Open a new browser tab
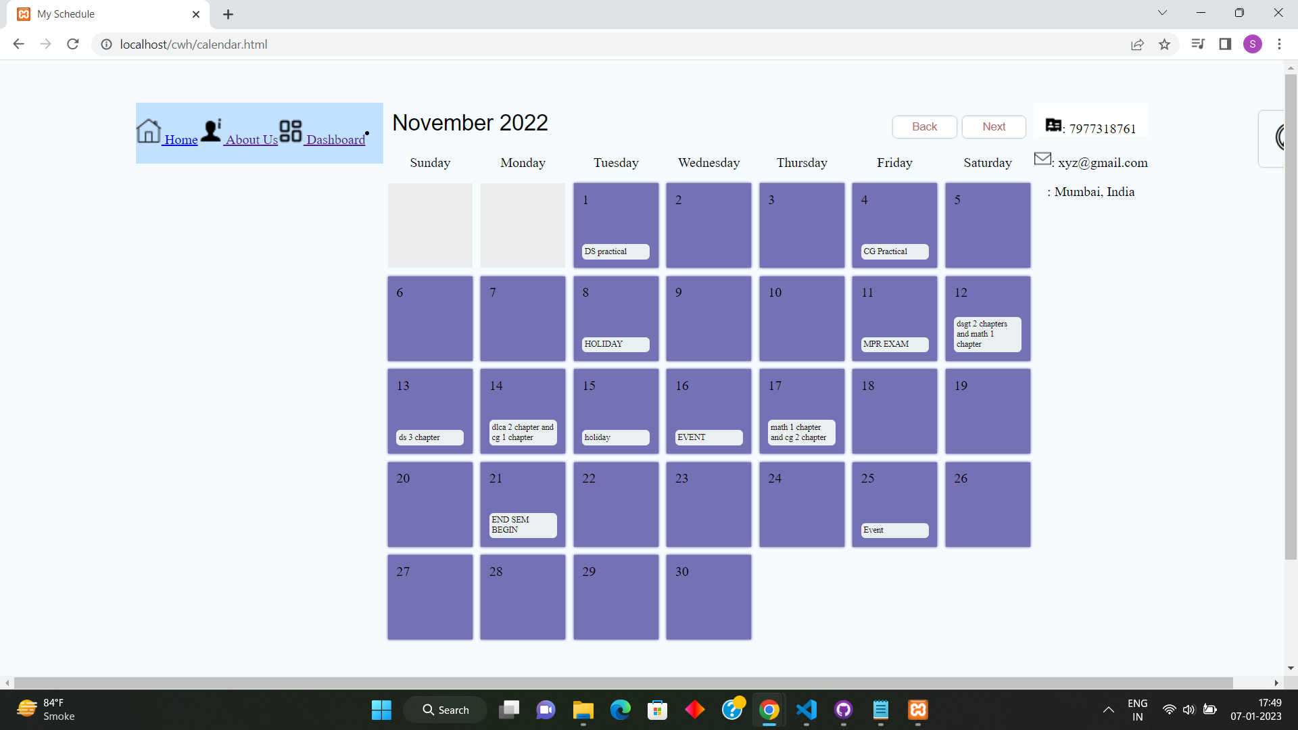 (228, 14)
